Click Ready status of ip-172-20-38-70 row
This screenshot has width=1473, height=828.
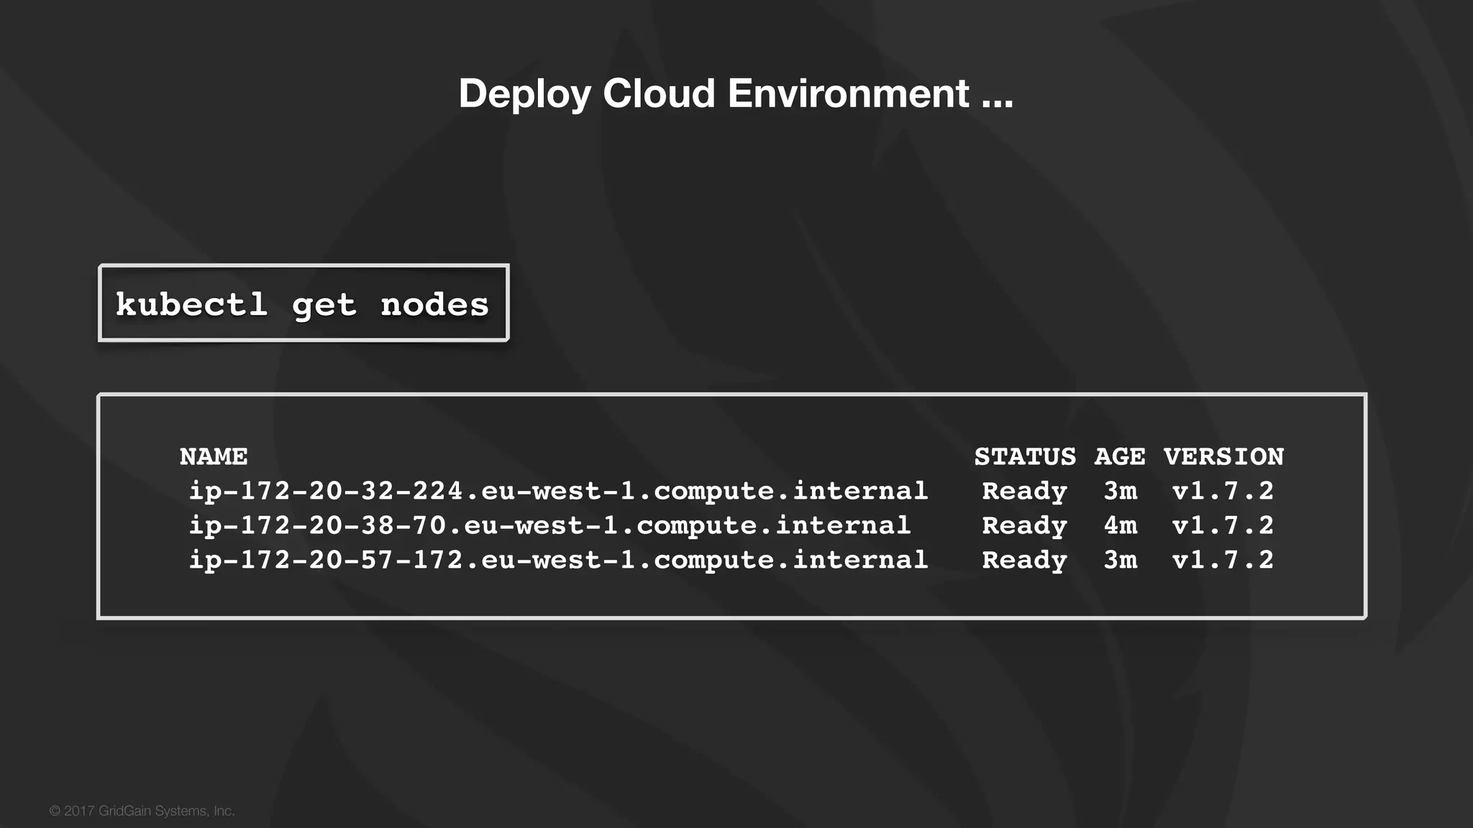(1025, 527)
